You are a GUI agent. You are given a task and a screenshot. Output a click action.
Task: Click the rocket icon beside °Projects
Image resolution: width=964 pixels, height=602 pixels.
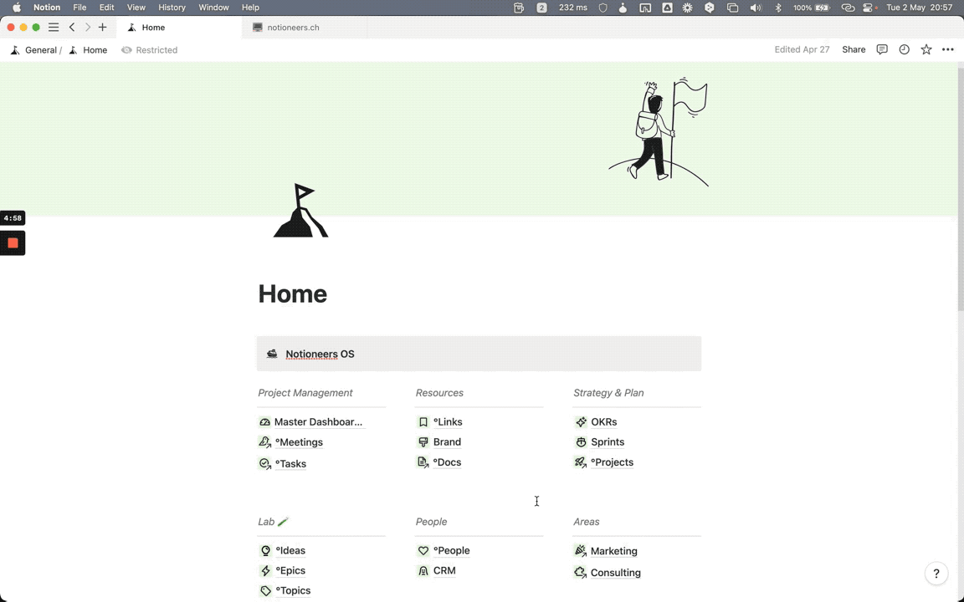581,462
